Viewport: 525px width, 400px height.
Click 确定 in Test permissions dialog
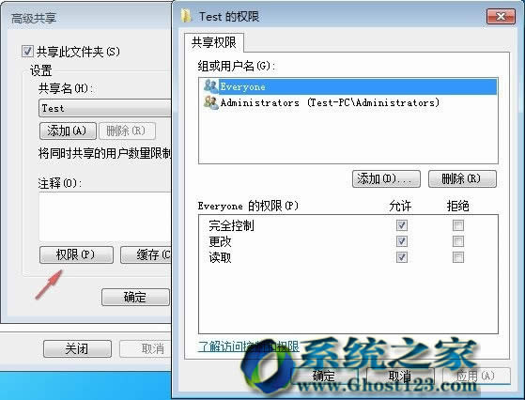tap(324, 376)
